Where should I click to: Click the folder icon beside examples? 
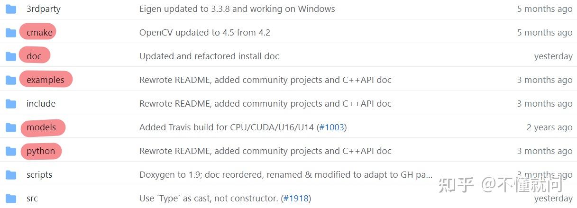pos(11,80)
